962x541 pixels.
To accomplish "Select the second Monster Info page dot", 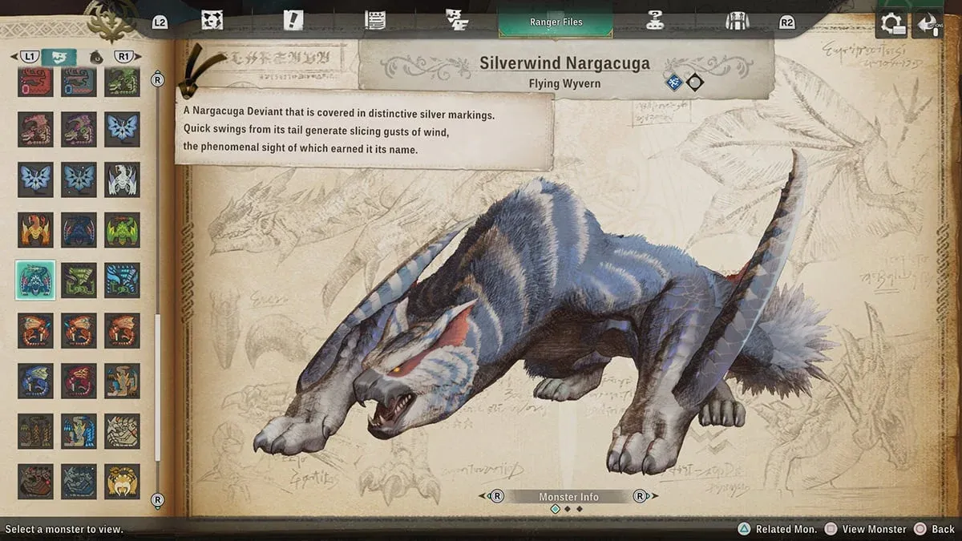I will [568, 509].
